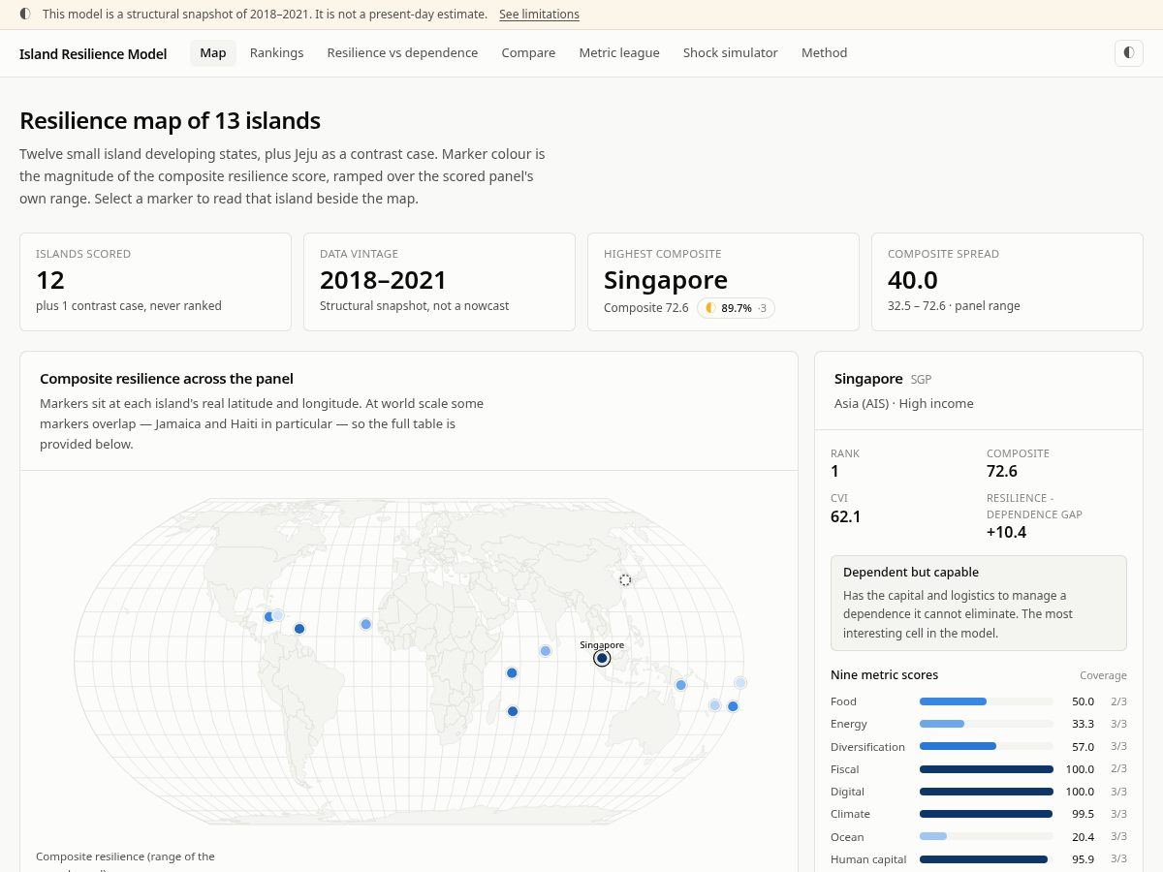Click the Singapore SGP panel title
Viewport: 1163px width, 872px height.
[x=883, y=379]
